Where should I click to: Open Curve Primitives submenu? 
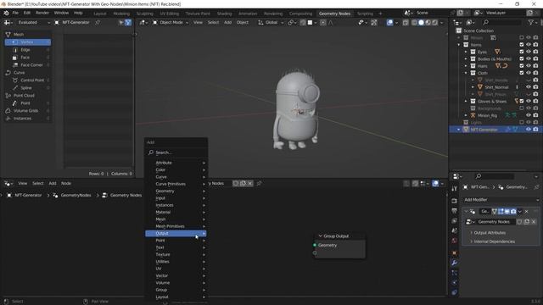[176, 184]
